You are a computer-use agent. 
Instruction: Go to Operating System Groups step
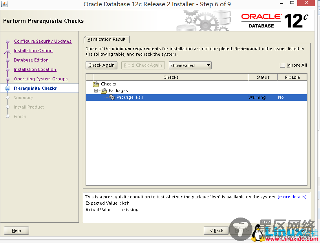(41, 79)
